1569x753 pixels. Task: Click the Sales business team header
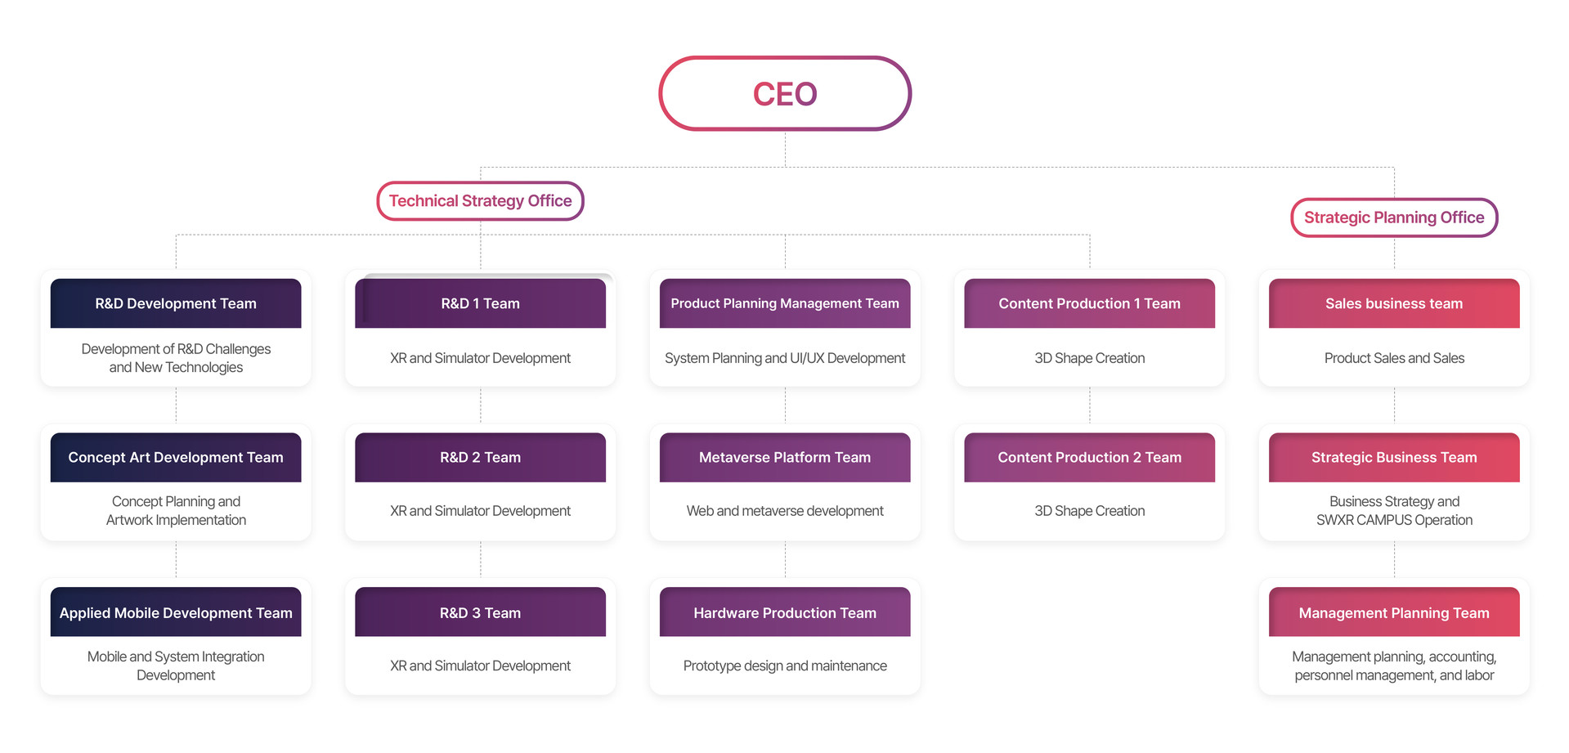pyautogui.click(x=1394, y=303)
